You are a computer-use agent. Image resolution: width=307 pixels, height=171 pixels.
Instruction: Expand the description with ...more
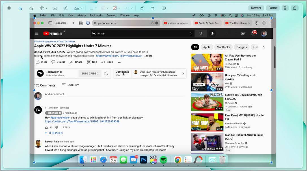point(148,56)
